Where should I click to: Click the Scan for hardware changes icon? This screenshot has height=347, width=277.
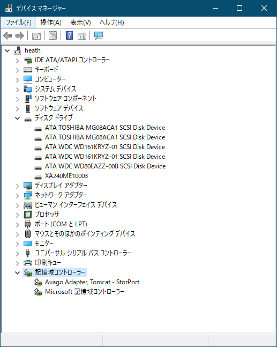coord(99,35)
